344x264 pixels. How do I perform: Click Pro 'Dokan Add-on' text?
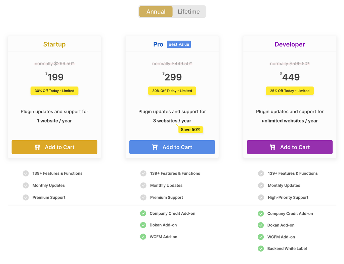[163, 225]
